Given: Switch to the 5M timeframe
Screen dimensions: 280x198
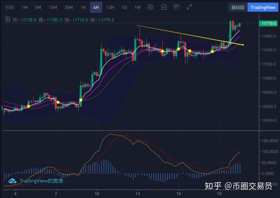Looking at the screenshot, I should point(38,8).
